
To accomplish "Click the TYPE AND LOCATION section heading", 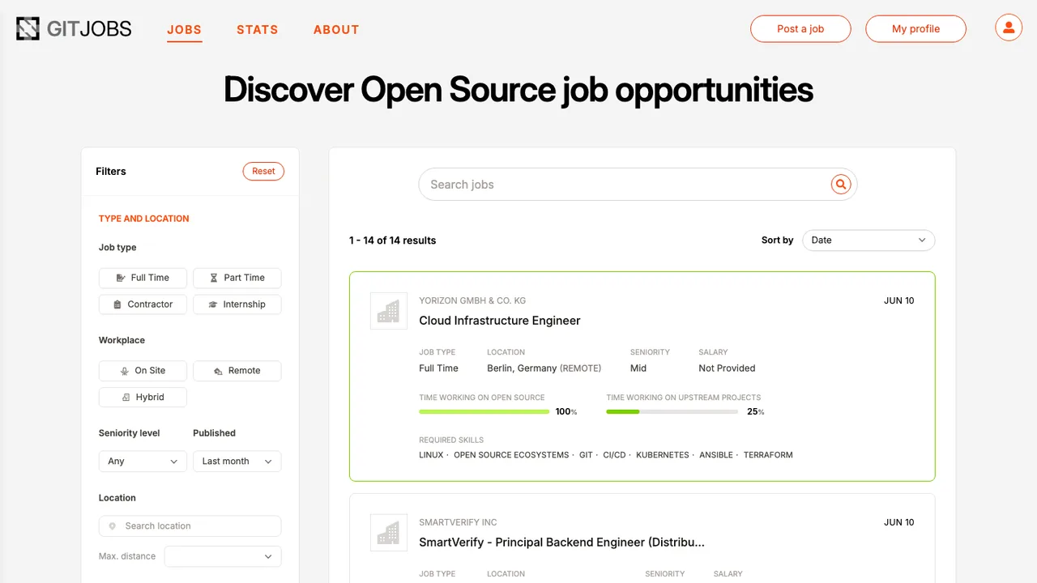I will pyautogui.click(x=143, y=219).
